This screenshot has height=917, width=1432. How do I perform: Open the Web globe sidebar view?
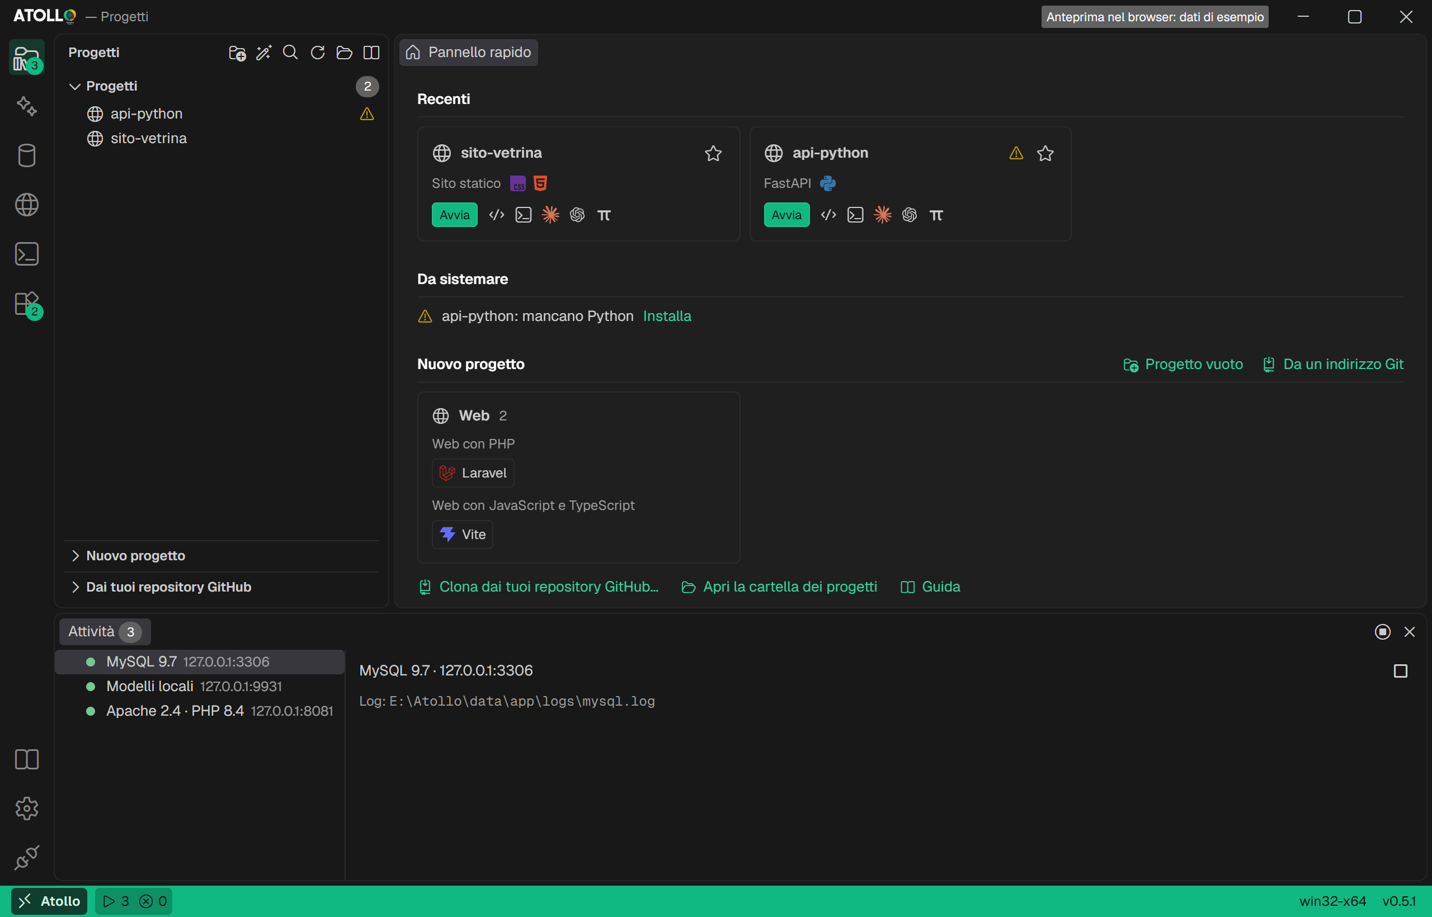point(27,205)
